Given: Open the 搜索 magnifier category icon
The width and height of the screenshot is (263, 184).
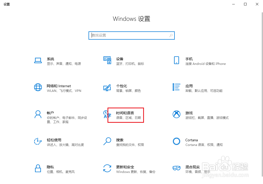Looking at the screenshot, I should pos(107,141).
